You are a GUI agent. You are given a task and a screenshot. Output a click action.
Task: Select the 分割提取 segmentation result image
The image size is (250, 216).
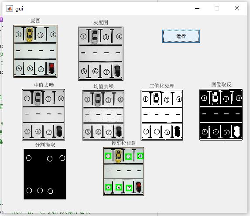click(45, 174)
